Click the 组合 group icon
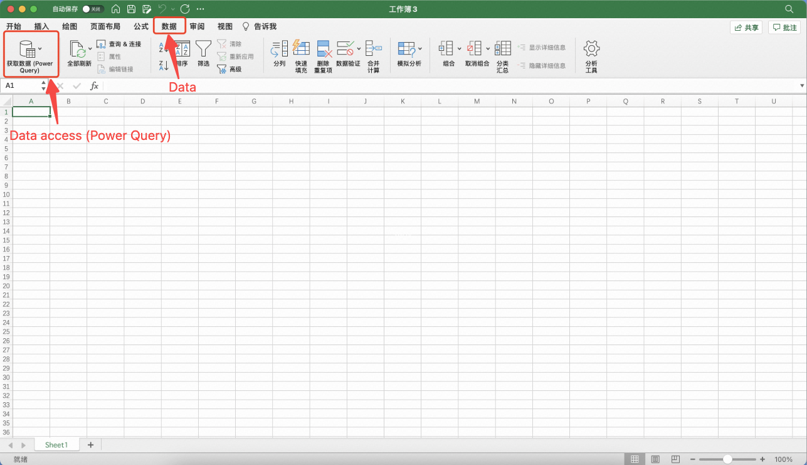The image size is (807, 465). pyautogui.click(x=446, y=48)
